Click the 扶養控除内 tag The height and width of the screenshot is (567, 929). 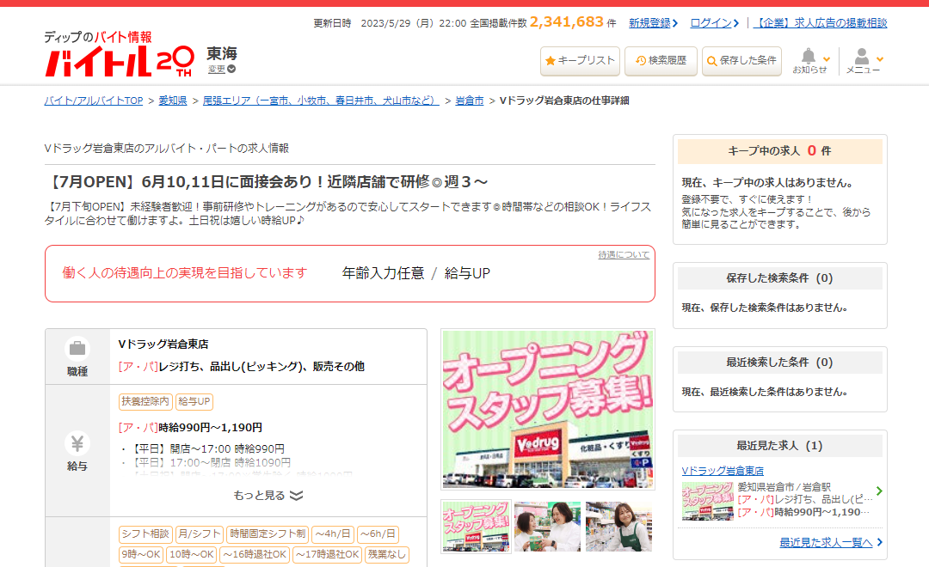[x=145, y=401]
